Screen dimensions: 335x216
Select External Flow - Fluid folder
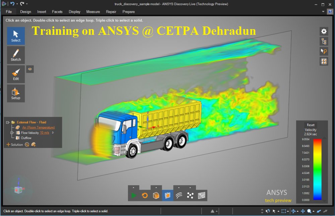pos(31,122)
